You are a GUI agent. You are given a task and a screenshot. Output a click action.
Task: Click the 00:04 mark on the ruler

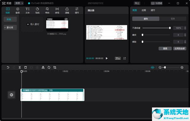click(106, 71)
